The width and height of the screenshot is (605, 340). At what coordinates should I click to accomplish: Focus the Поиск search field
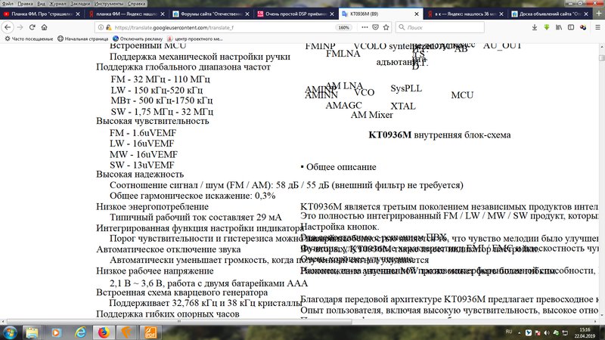point(440,27)
